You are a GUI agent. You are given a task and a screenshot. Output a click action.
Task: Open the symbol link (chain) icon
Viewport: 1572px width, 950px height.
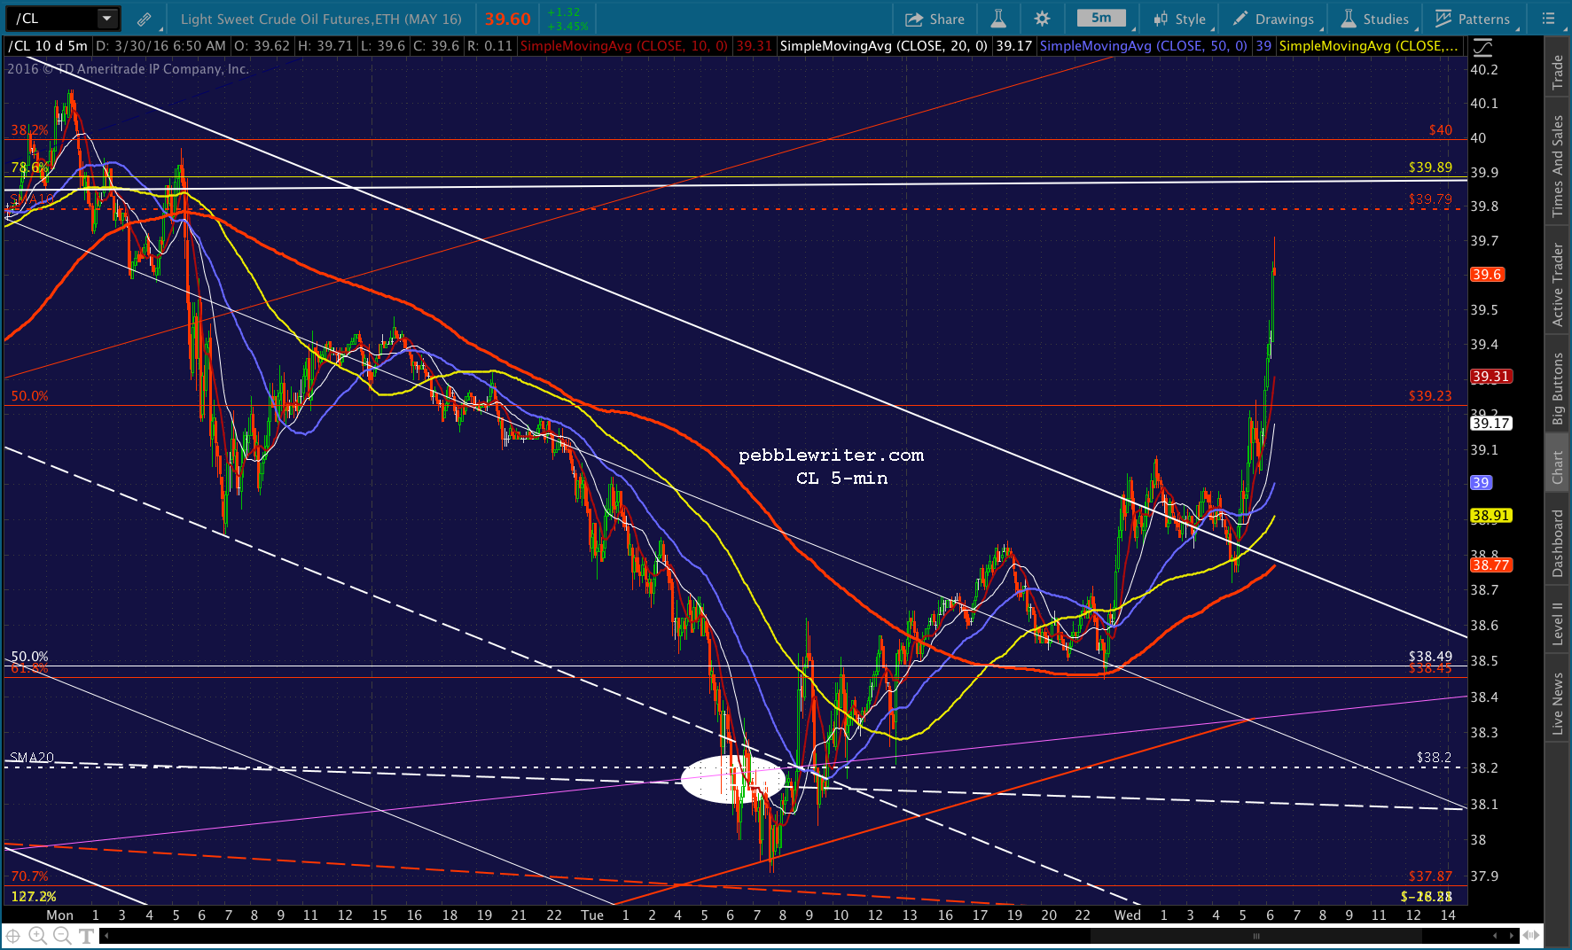pos(144,19)
